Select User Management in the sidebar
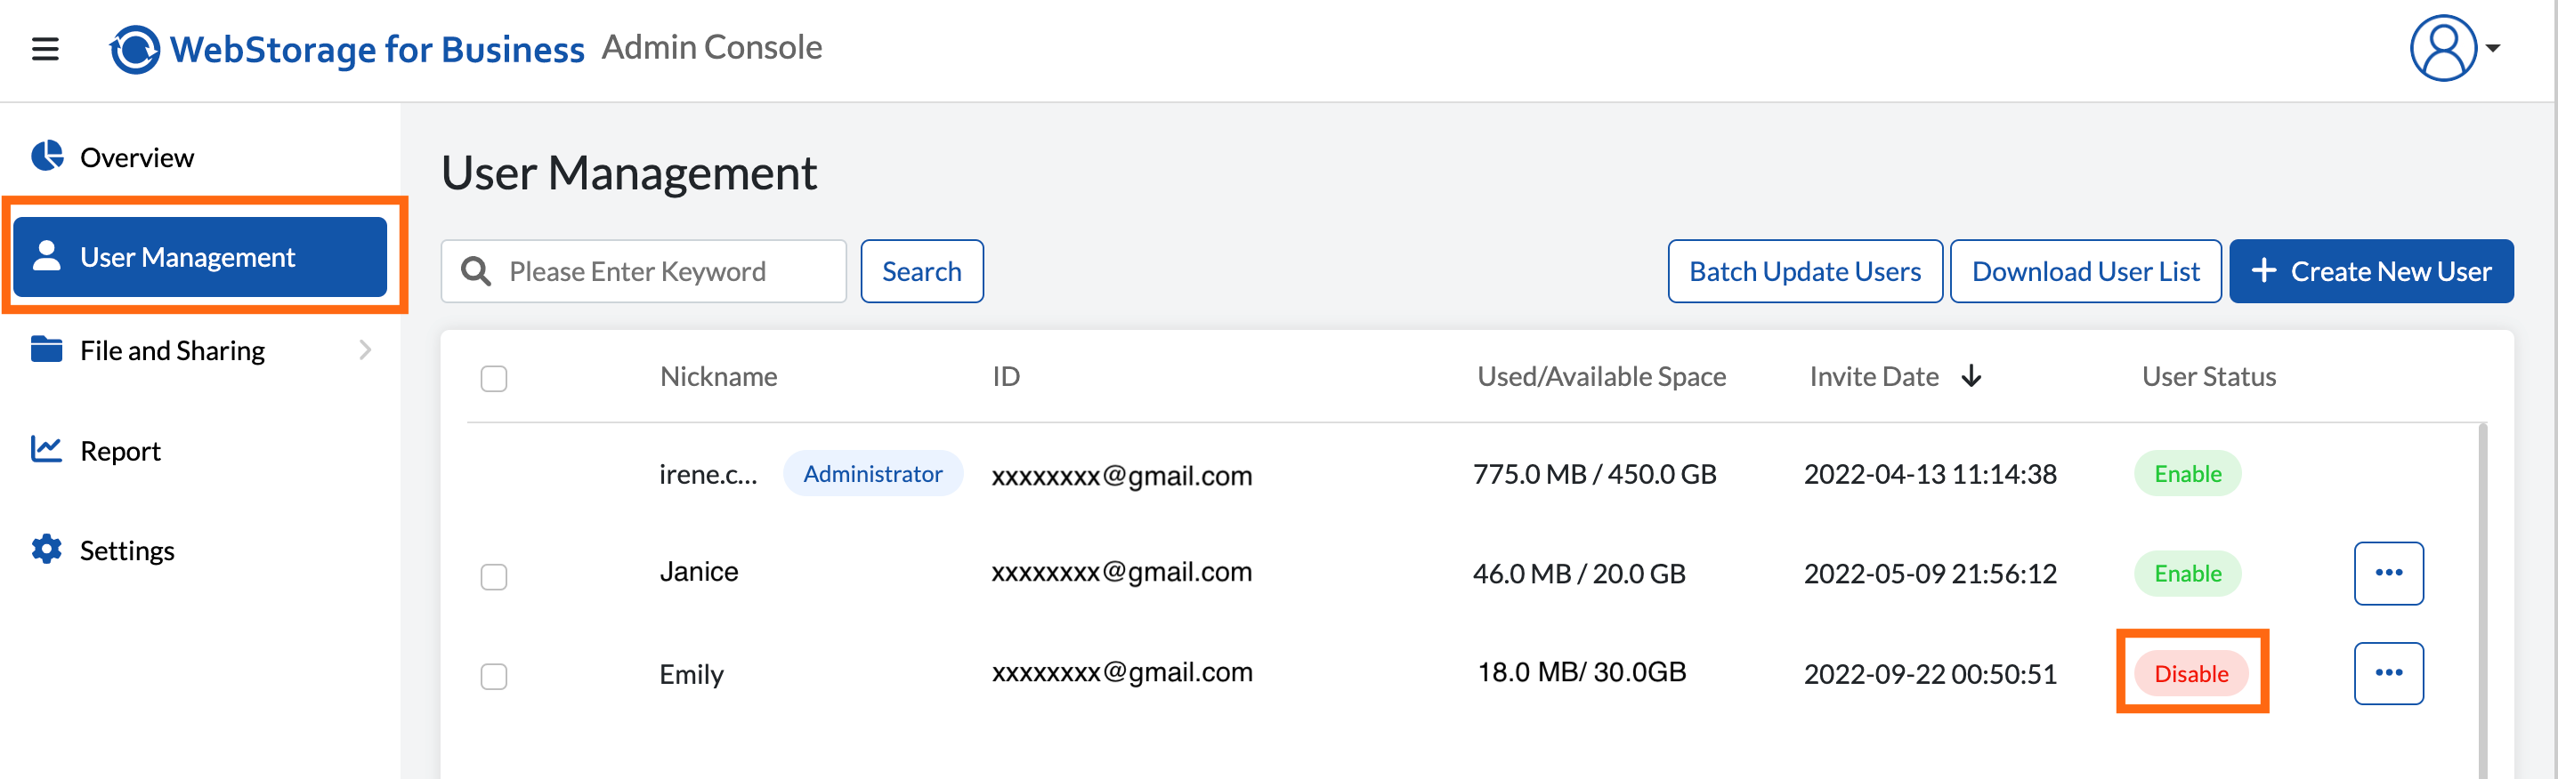Image resolution: width=2558 pixels, height=779 pixels. [200, 257]
